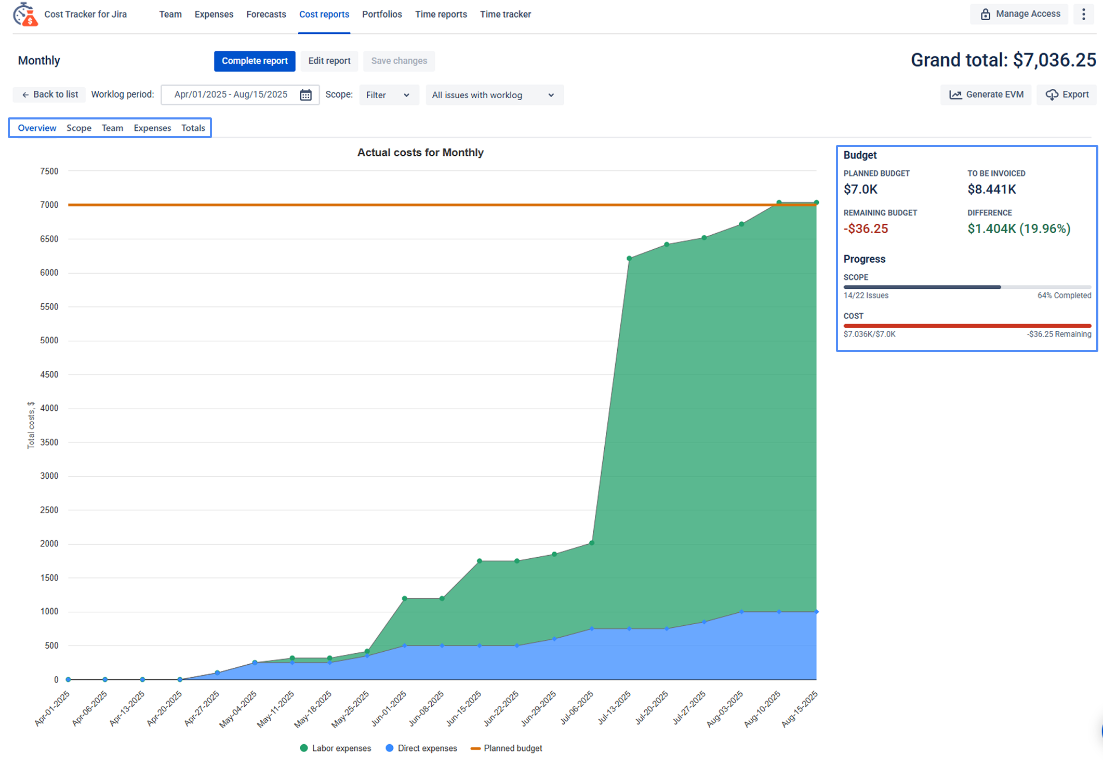Go to the Time tracker page
The height and width of the screenshot is (766, 1103).
505,15
